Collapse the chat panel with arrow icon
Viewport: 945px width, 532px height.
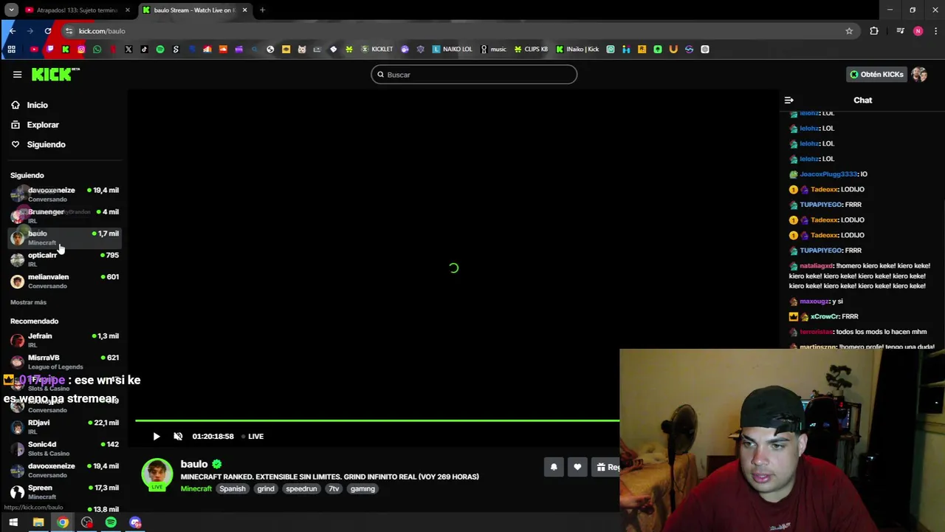point(788,100)
